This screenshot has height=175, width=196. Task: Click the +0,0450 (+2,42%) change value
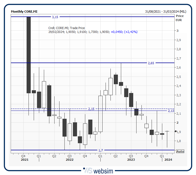click(124, 32)
